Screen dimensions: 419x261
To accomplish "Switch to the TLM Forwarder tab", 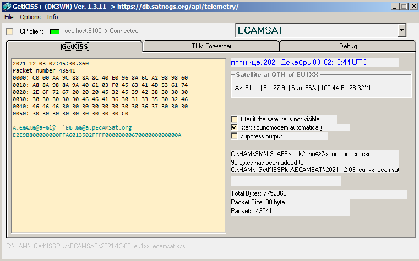I will (211, 46).
